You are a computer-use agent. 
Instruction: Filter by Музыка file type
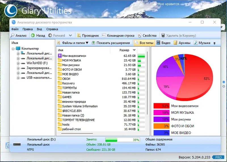click(202, 43)
